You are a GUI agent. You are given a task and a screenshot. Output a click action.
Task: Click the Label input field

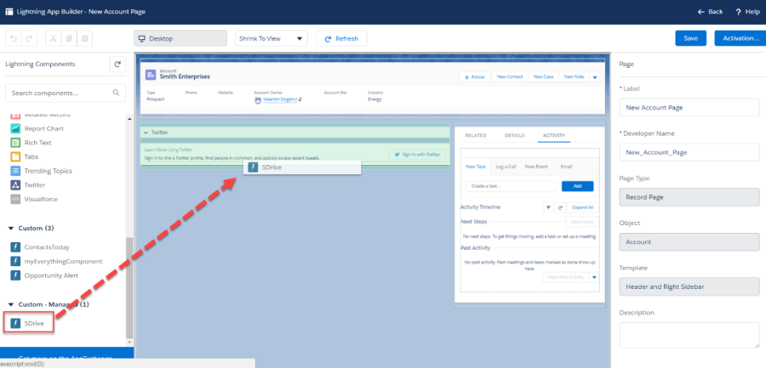click(689, 108)
